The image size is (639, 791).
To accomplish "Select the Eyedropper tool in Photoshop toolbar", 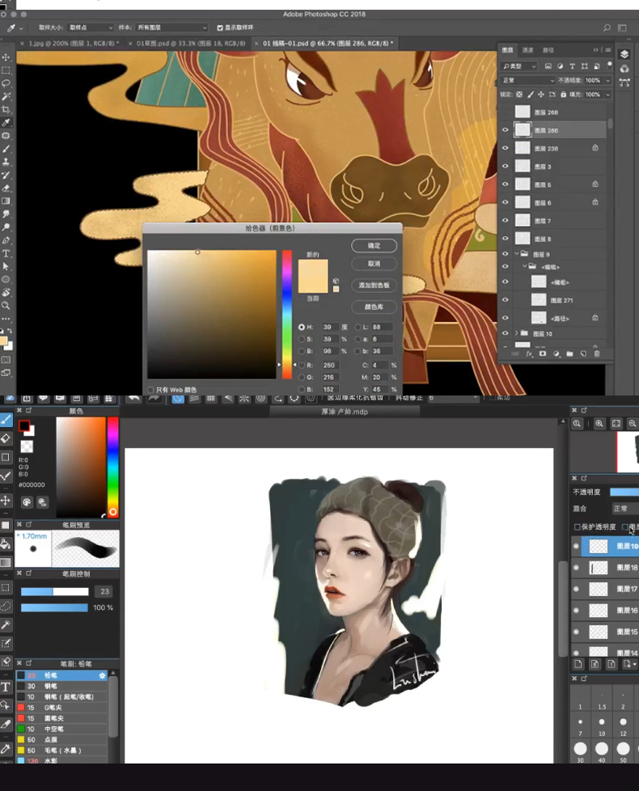I will (6, 123).
